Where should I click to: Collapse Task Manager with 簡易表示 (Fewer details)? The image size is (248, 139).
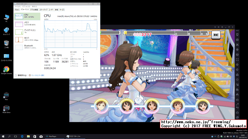20,75
